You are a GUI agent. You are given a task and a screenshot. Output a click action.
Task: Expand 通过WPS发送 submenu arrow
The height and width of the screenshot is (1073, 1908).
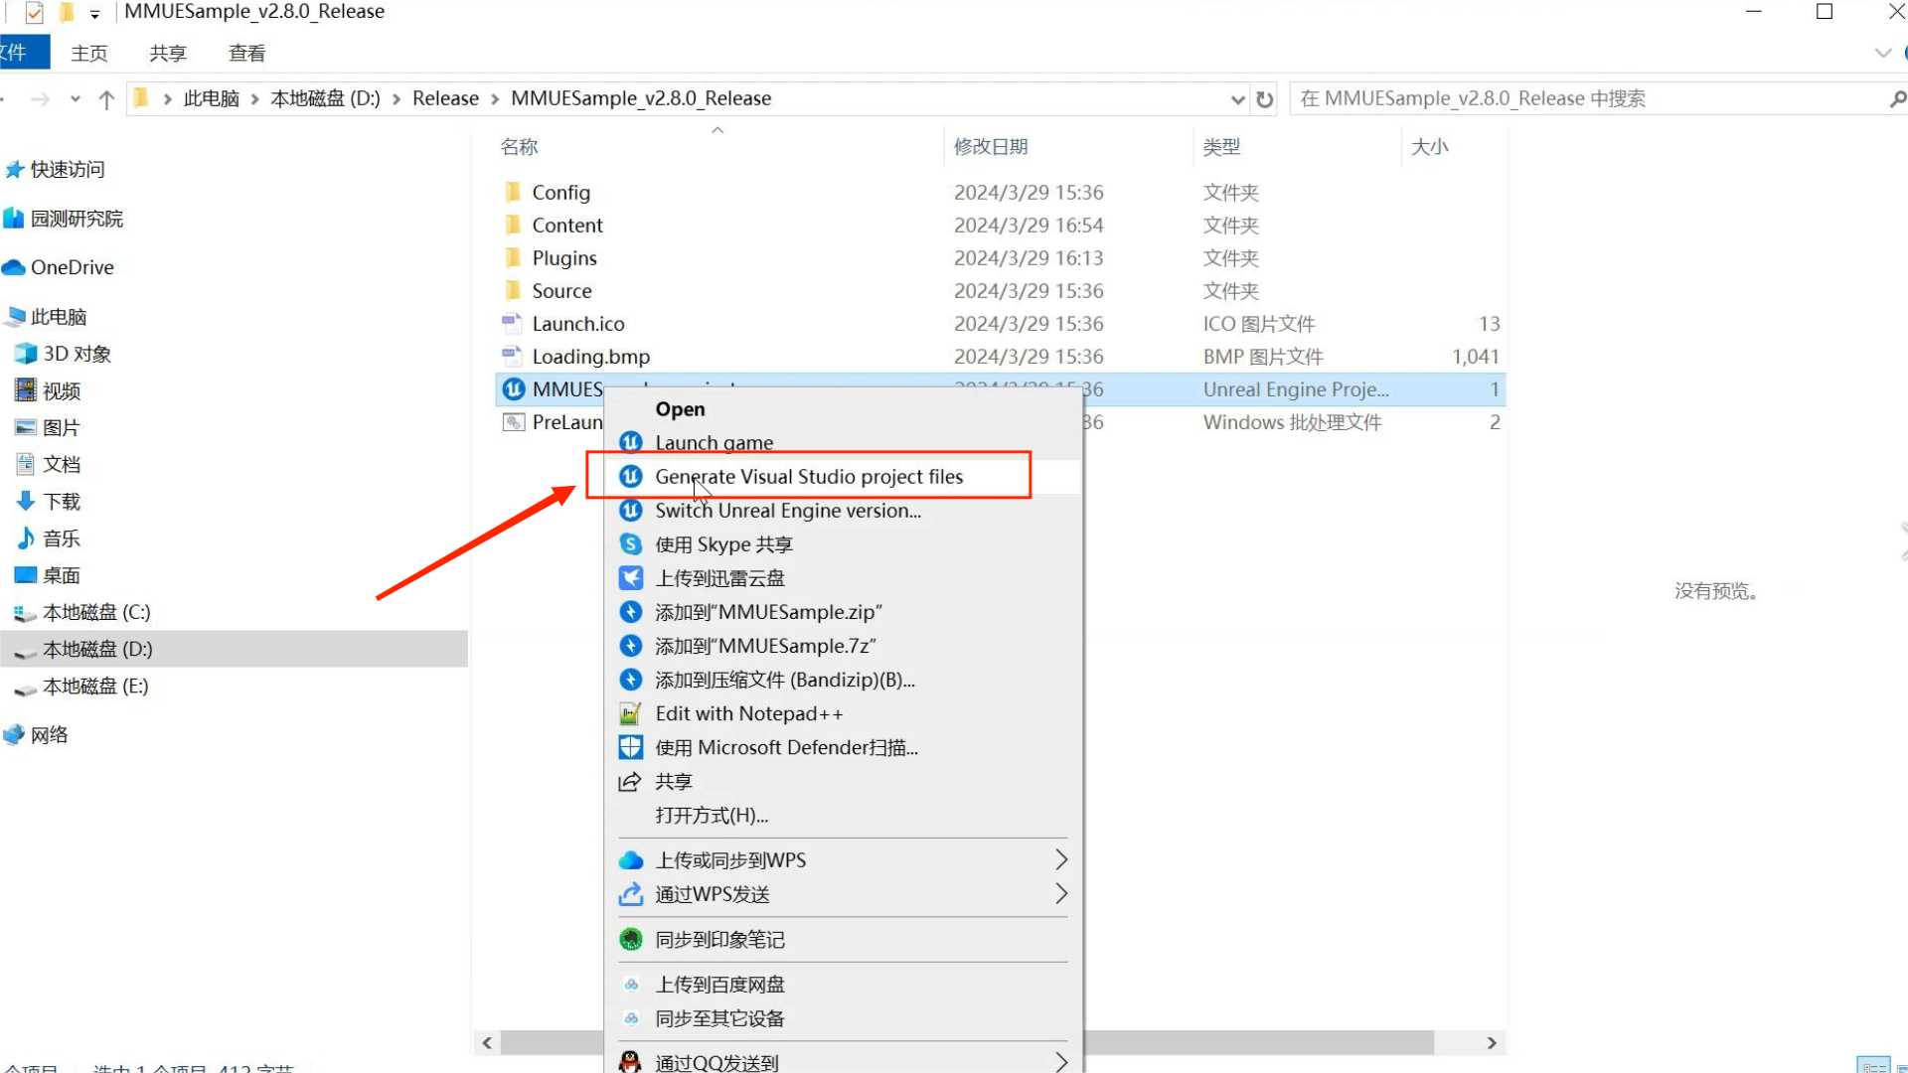coord(1060,894)
